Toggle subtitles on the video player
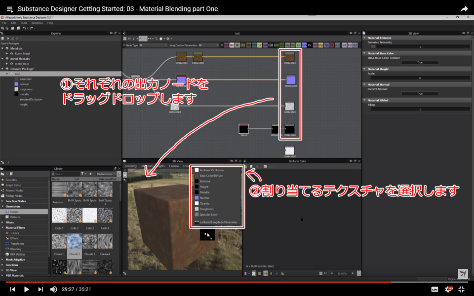Screen dimensions: 474x296 click(x=435, y=289)
